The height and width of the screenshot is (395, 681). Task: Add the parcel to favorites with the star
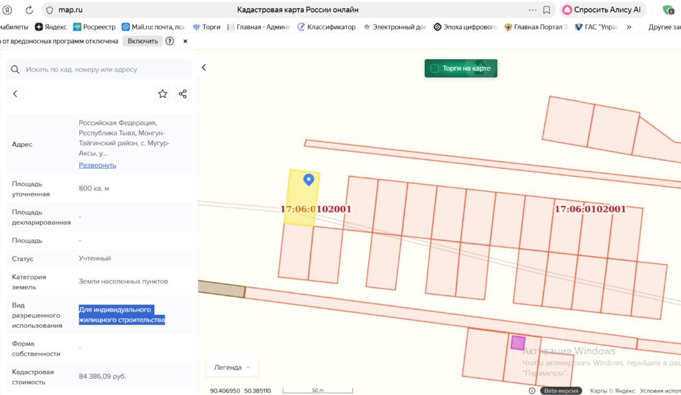click(x=163, y=94)
